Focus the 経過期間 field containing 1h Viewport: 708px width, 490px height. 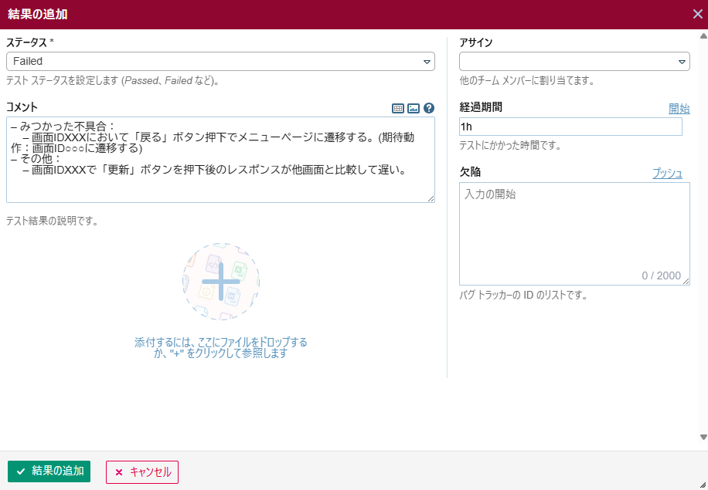[570, 127]
